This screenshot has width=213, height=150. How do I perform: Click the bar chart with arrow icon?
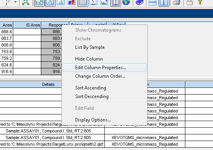(104, 2)
